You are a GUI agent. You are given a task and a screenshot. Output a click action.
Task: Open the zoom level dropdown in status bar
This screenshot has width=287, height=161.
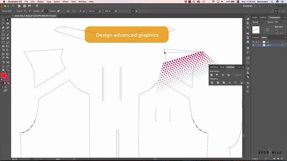[20, 159]
